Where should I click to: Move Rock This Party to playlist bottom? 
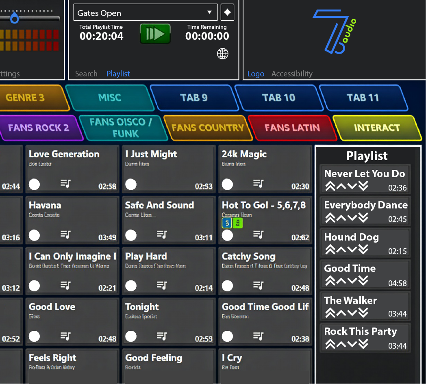(363, 344)
